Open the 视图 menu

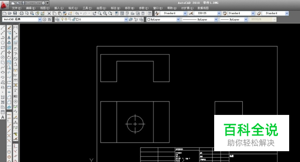[45, 8]
